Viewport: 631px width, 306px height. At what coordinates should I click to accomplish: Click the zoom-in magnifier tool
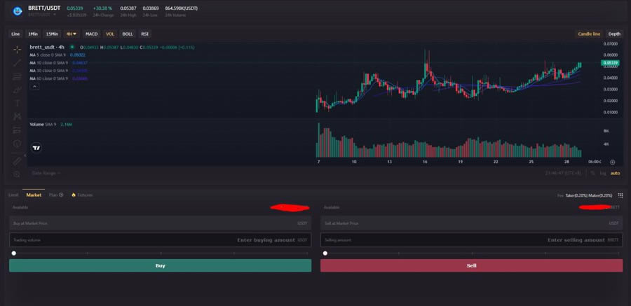[17, 174]
